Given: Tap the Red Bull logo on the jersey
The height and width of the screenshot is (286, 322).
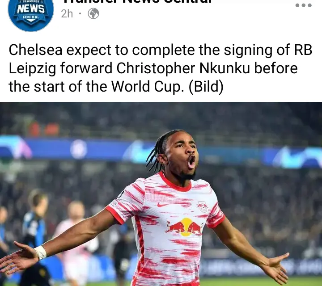Looking at the screenshot, I should click(185, 227).
